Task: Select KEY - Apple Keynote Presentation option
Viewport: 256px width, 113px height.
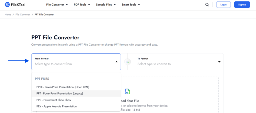Action: (x=76, y=106)
